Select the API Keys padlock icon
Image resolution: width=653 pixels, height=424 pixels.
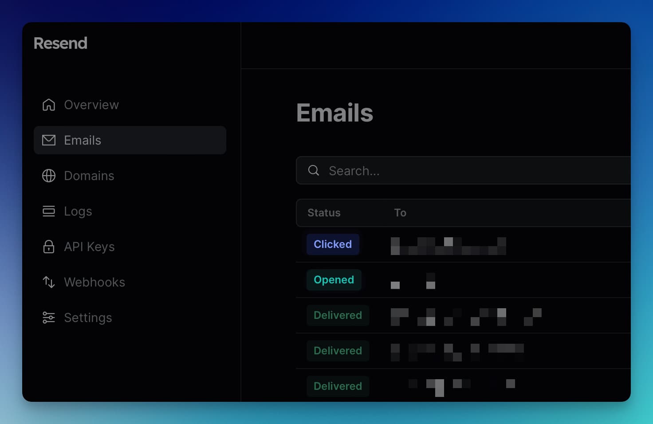pos(48,247)
